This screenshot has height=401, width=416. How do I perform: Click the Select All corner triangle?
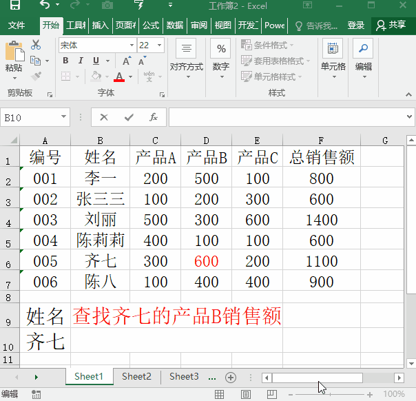tap(13, 140)
